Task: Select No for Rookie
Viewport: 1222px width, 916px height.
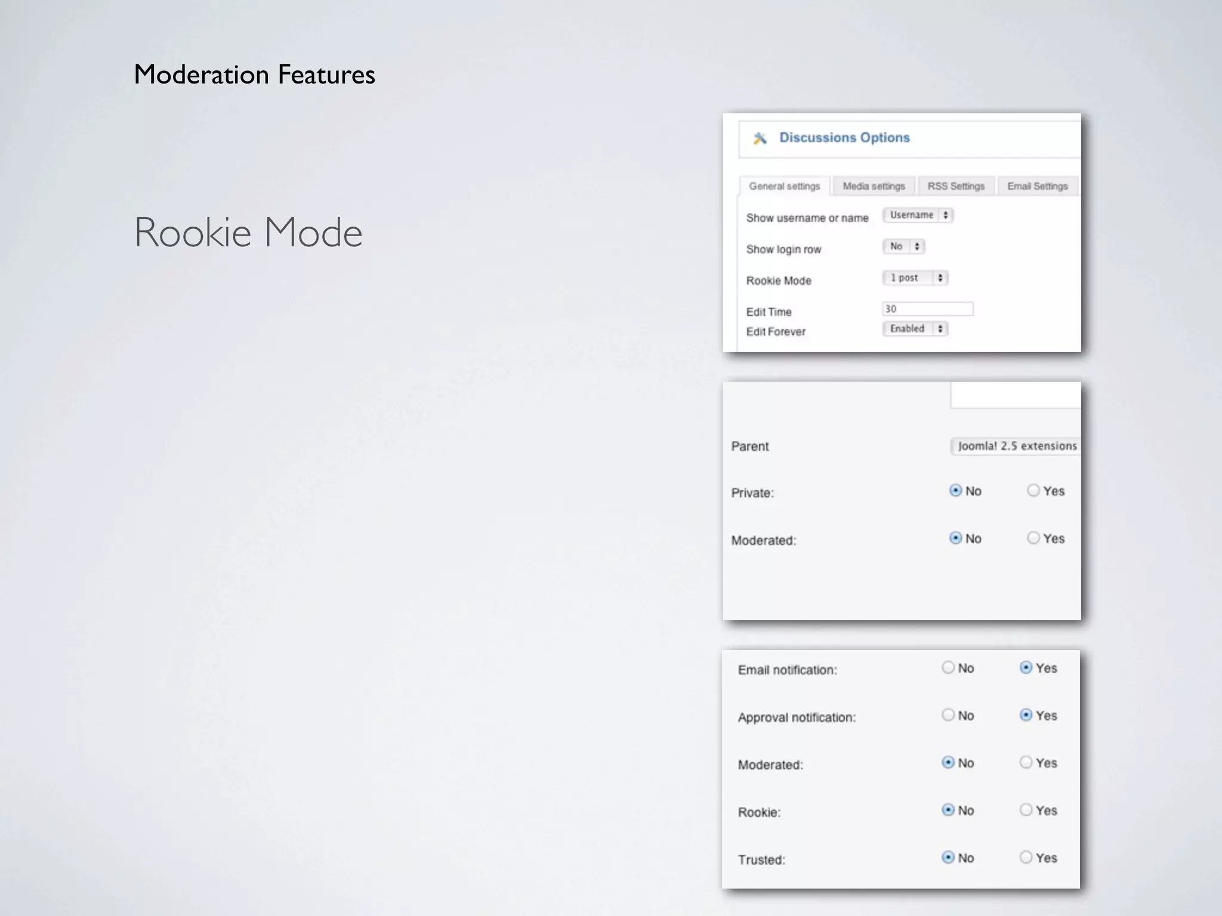Action: (x=948, y=810)
